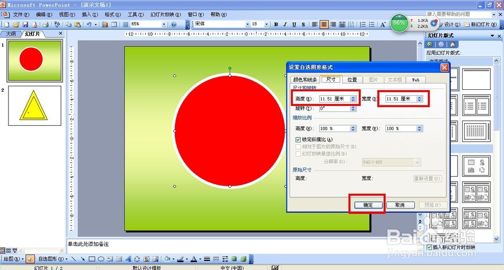Insert a diagram or organization chart

tap(137, 259)
